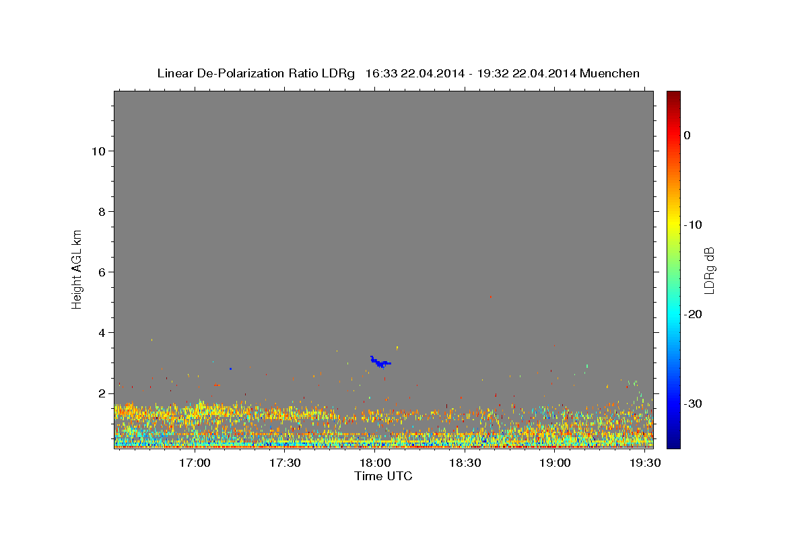Click the 'LDRg dB' colorbar label
Image resolution: width=808 pixels, height=538 pixels.
click(x=708, y=270)
